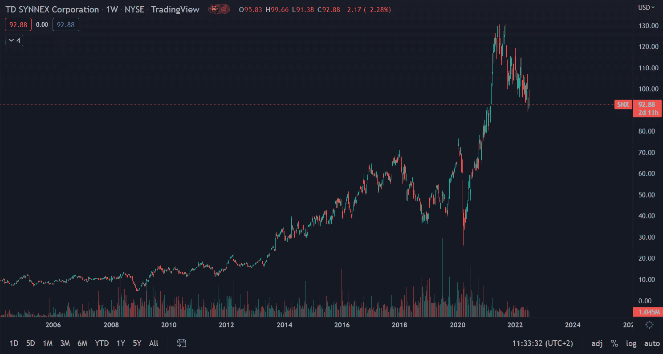Expand the collapsed indicators legend
This screenshot has width=663, height=354.
point(15,40)
